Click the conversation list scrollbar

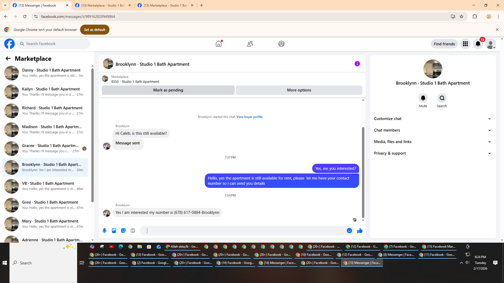92,135
